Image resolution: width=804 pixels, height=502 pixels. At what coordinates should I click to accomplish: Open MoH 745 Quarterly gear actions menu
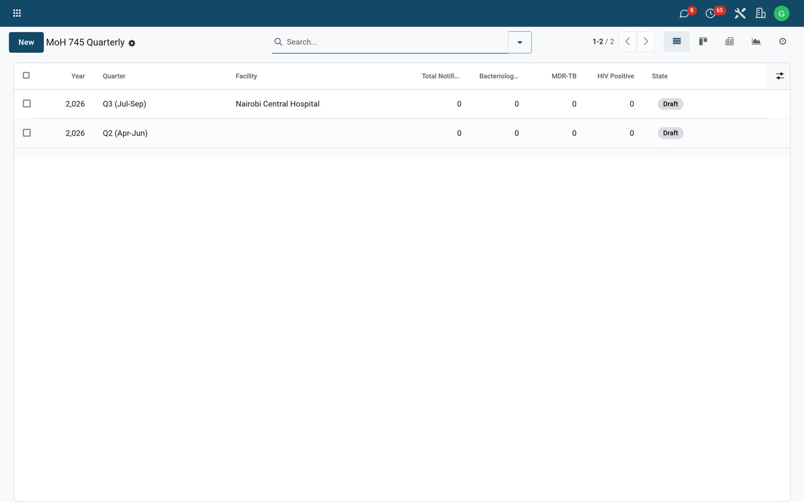tap(132, 43)
